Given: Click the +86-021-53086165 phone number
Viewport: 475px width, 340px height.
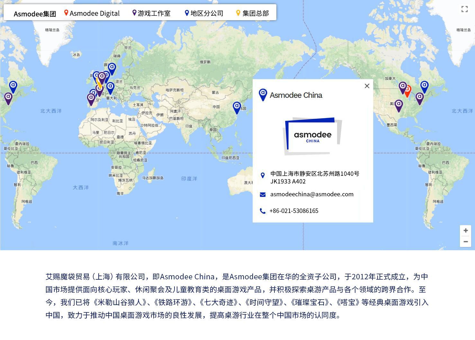Looking at the screenshot, I should 294,211.
